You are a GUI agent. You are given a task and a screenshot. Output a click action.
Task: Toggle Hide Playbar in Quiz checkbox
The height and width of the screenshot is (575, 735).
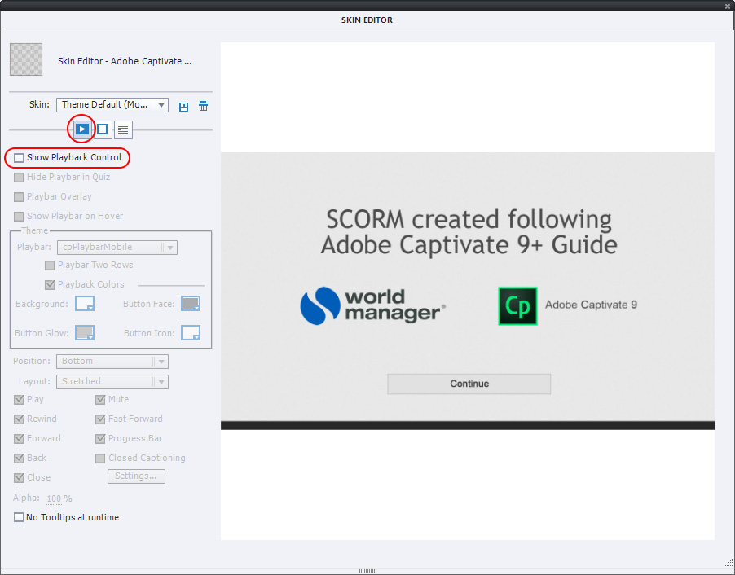coord(19,178)
